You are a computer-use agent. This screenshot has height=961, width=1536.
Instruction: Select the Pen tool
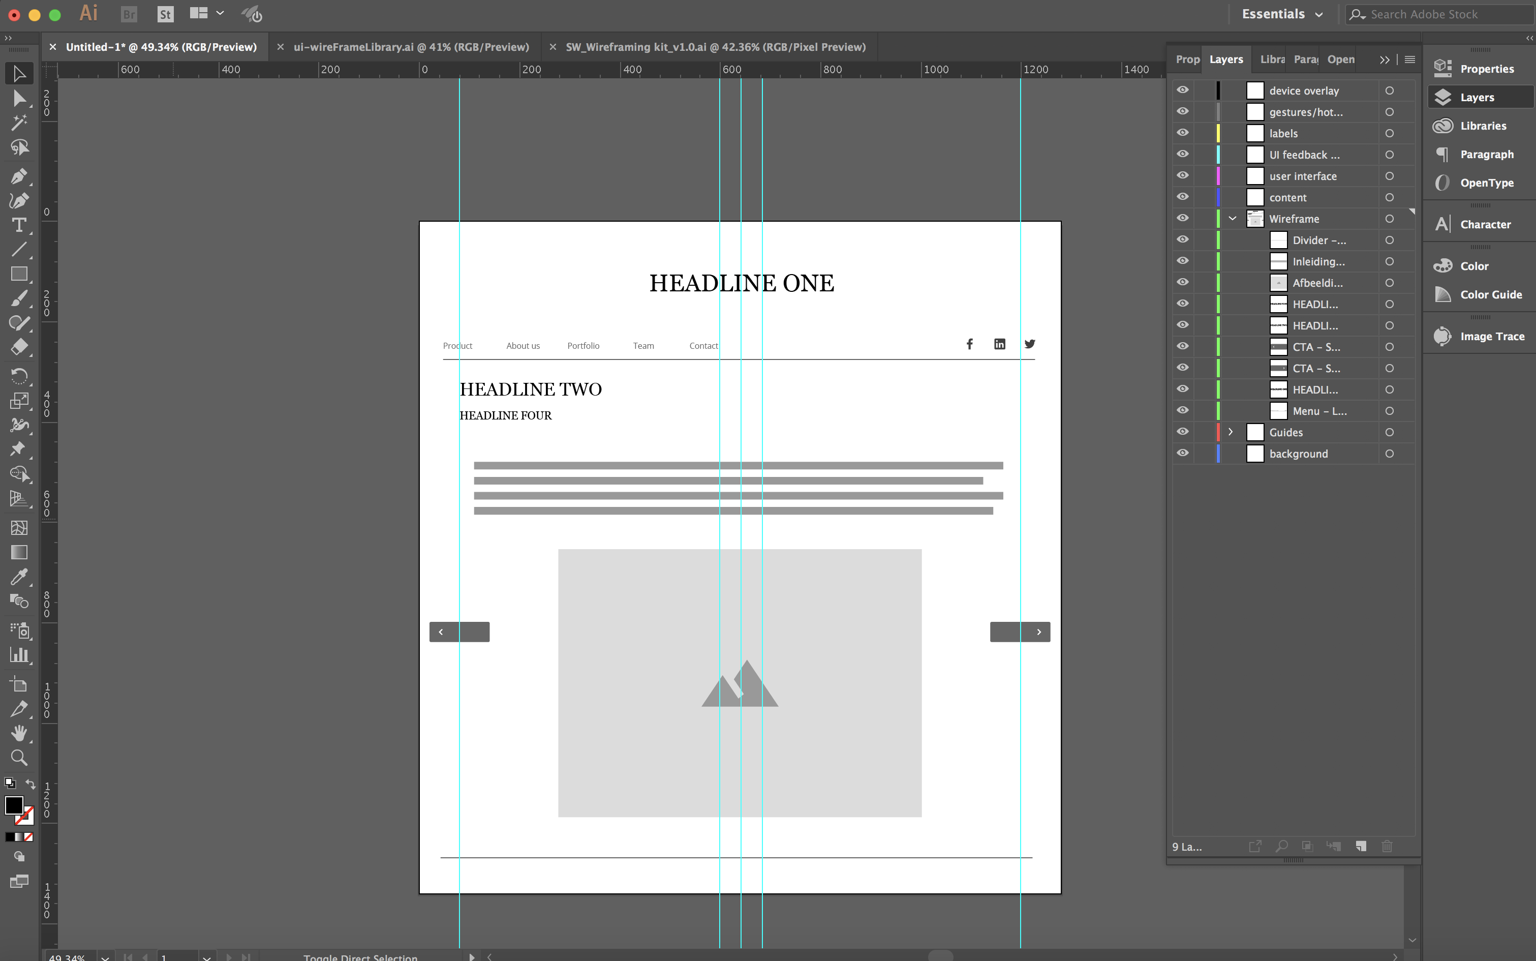click(19, 175)
